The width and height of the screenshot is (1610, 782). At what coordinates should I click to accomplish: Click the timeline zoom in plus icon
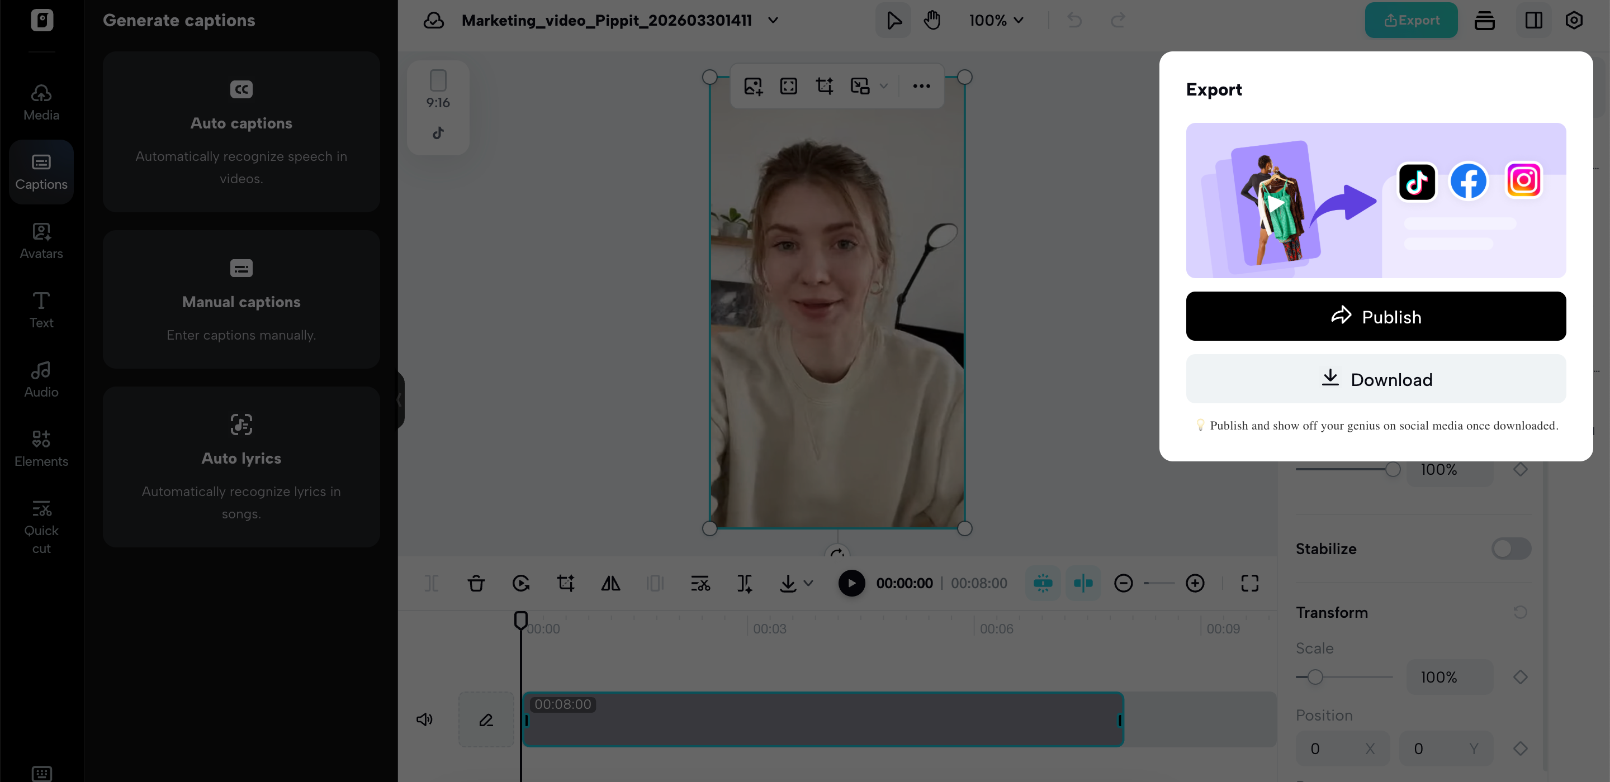pyautogui.click(x=1195, y=583)
